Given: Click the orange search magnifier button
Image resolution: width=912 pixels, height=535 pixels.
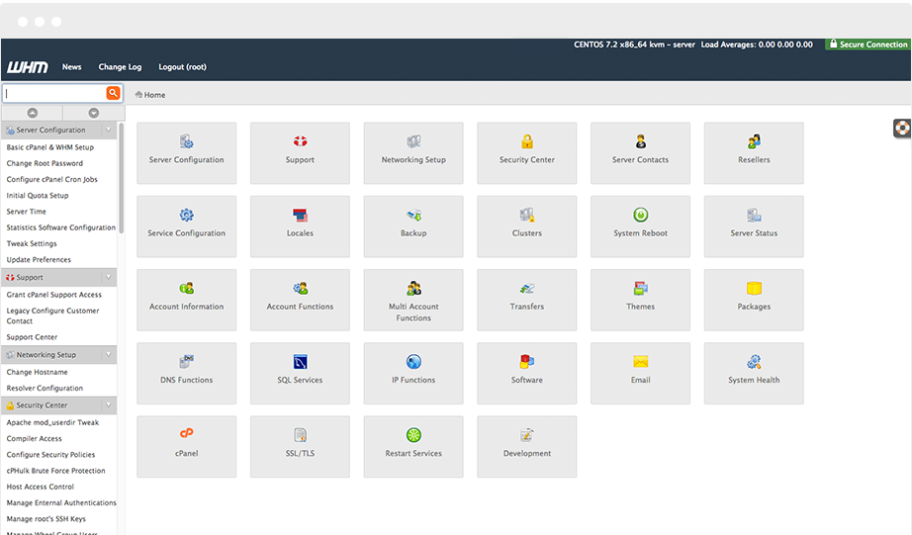Looking at the screenshot, I should pos(113,93).
